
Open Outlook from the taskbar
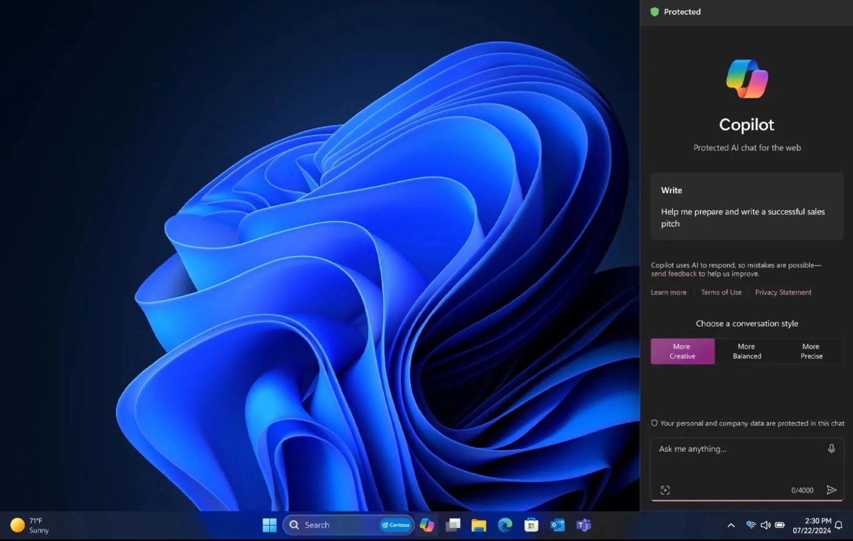click(557, 525)
